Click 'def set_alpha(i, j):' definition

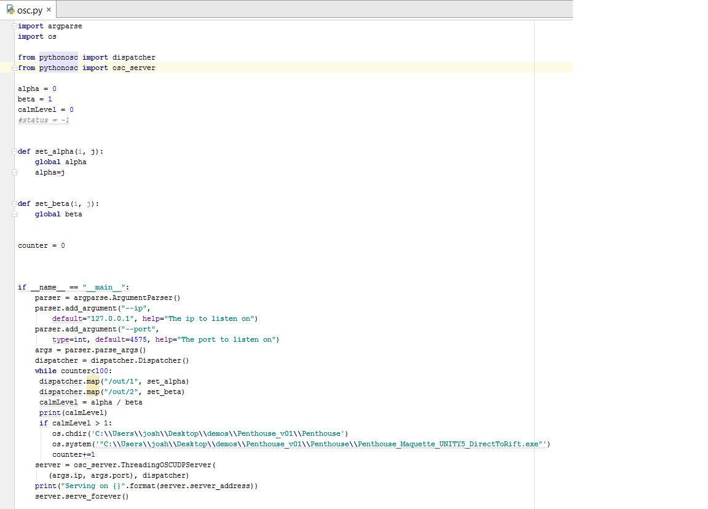60,151
